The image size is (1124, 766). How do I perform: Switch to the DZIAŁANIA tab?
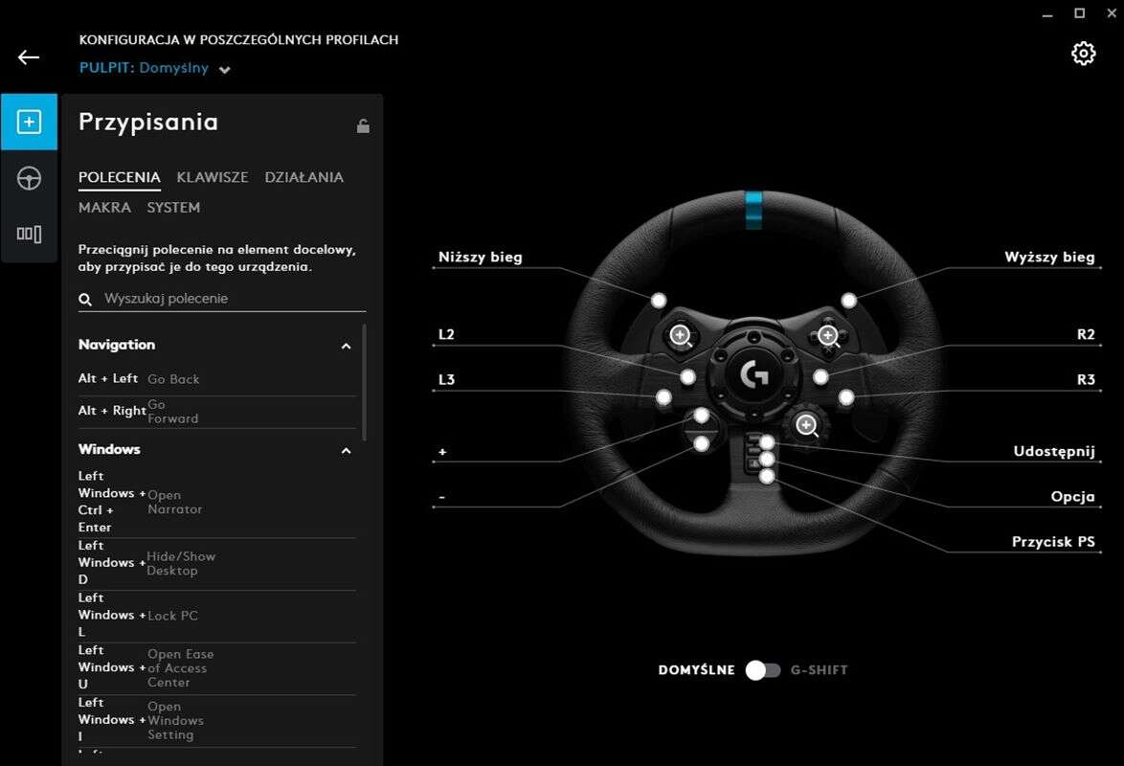(x=303, y=177)
